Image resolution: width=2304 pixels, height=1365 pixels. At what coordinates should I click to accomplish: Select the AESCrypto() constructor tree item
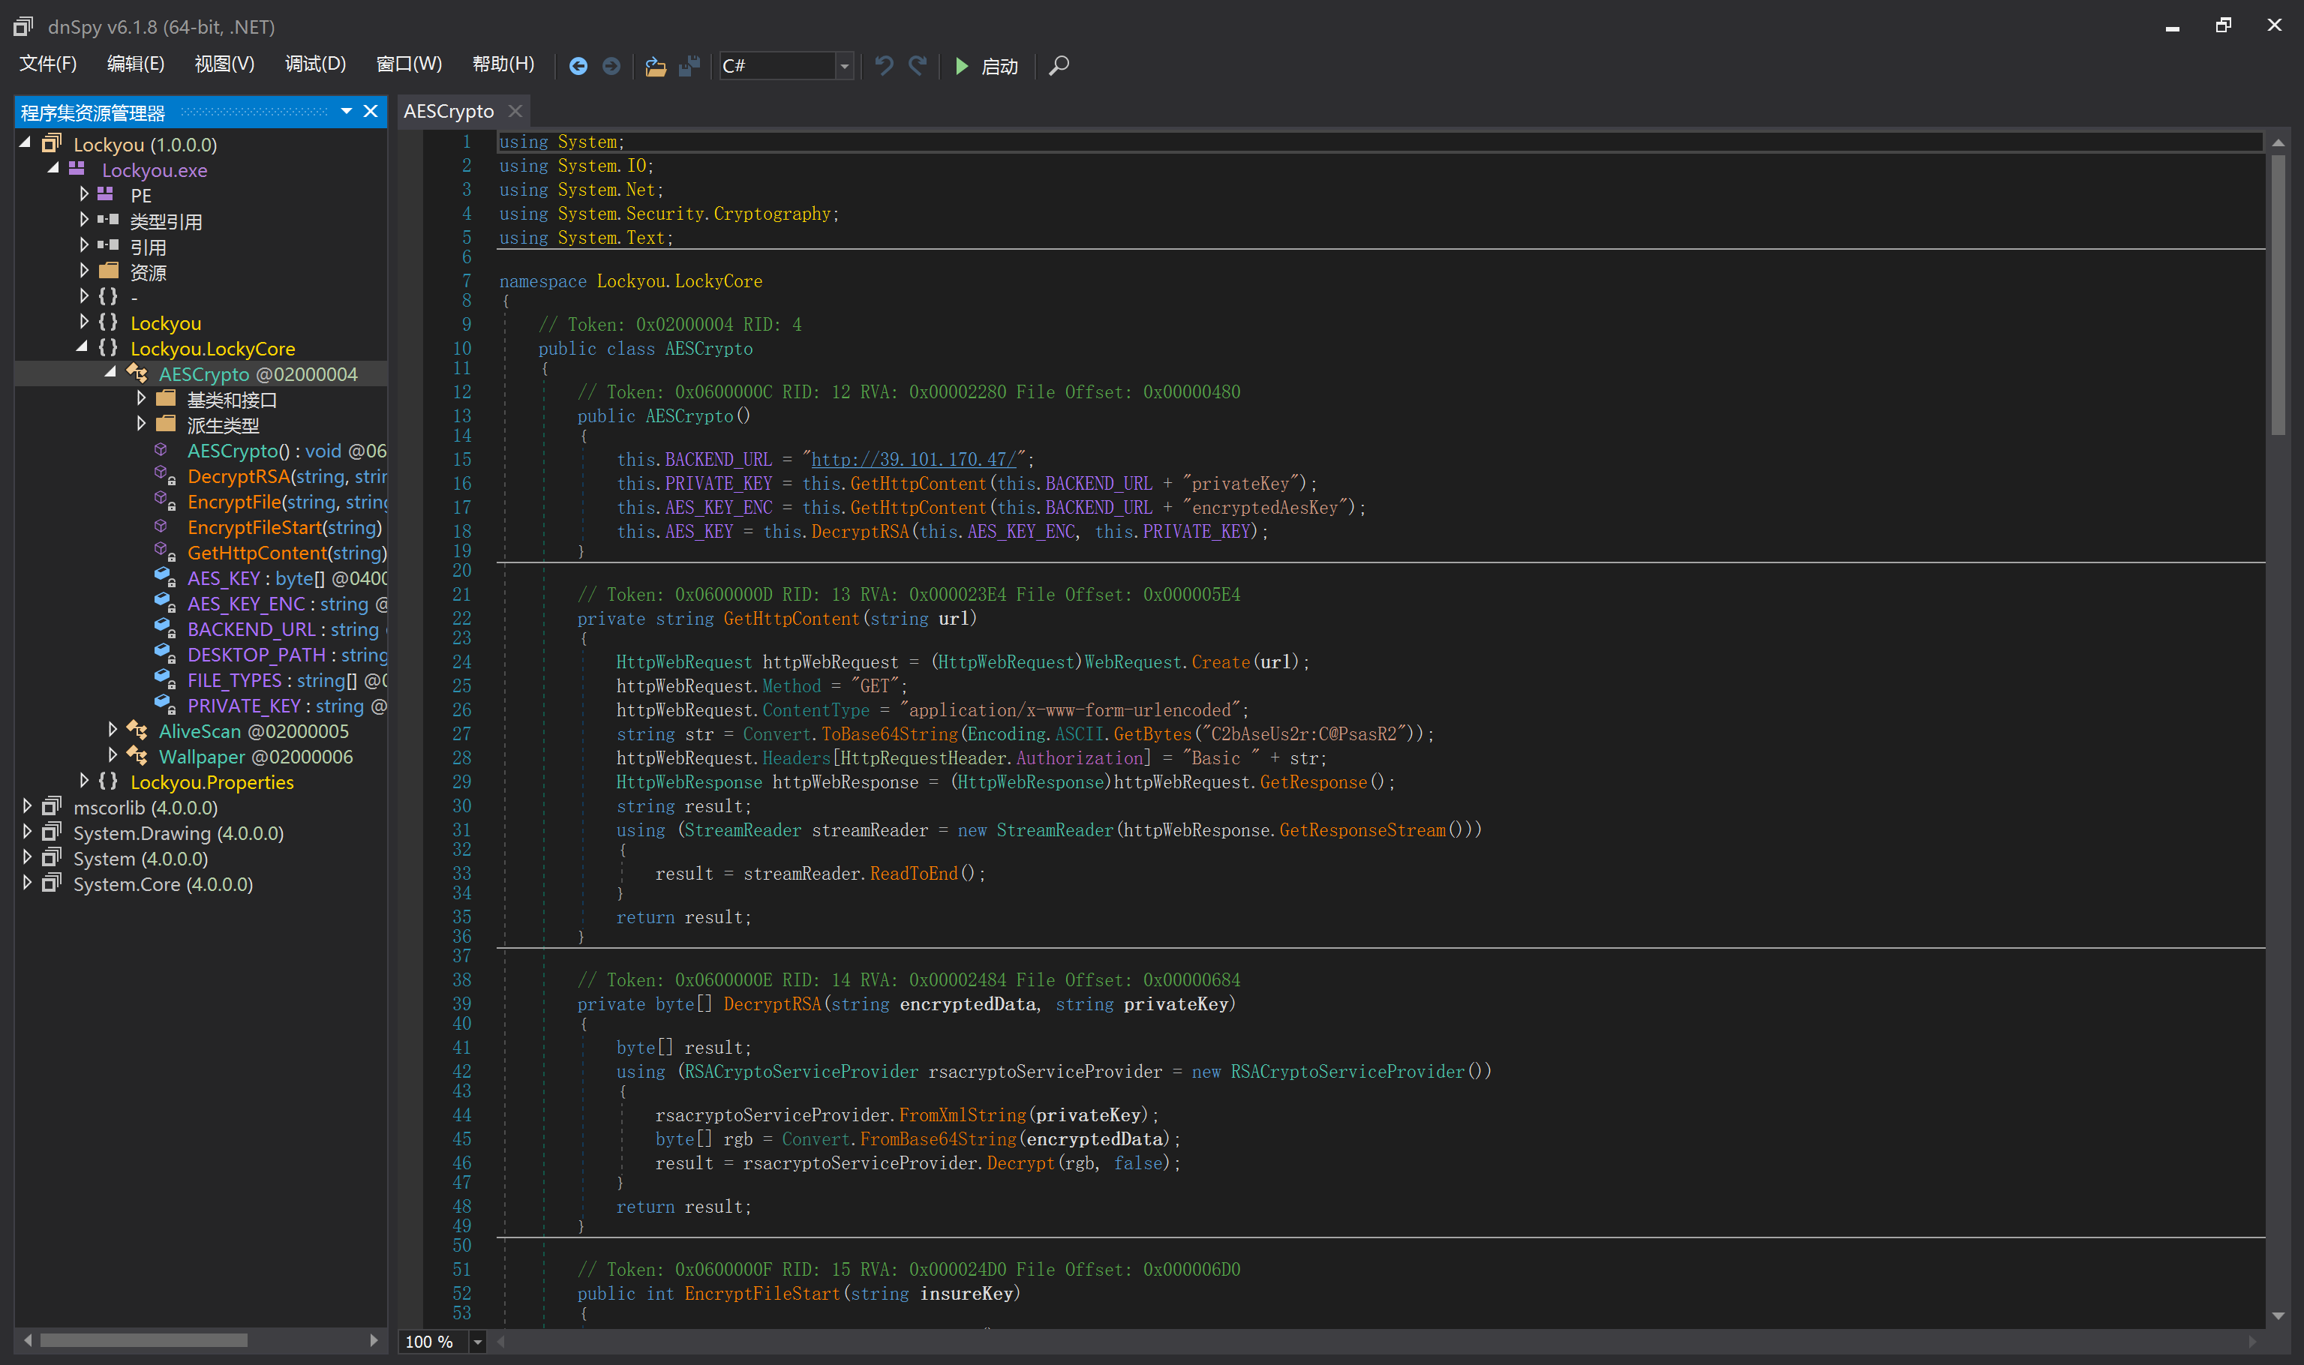tap(286, 451)
